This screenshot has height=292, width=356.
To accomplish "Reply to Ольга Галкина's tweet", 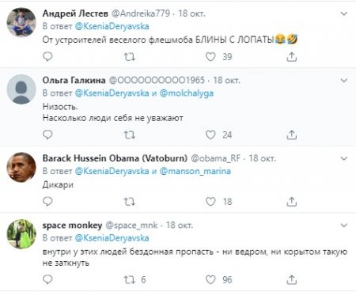I will point(47,135).
